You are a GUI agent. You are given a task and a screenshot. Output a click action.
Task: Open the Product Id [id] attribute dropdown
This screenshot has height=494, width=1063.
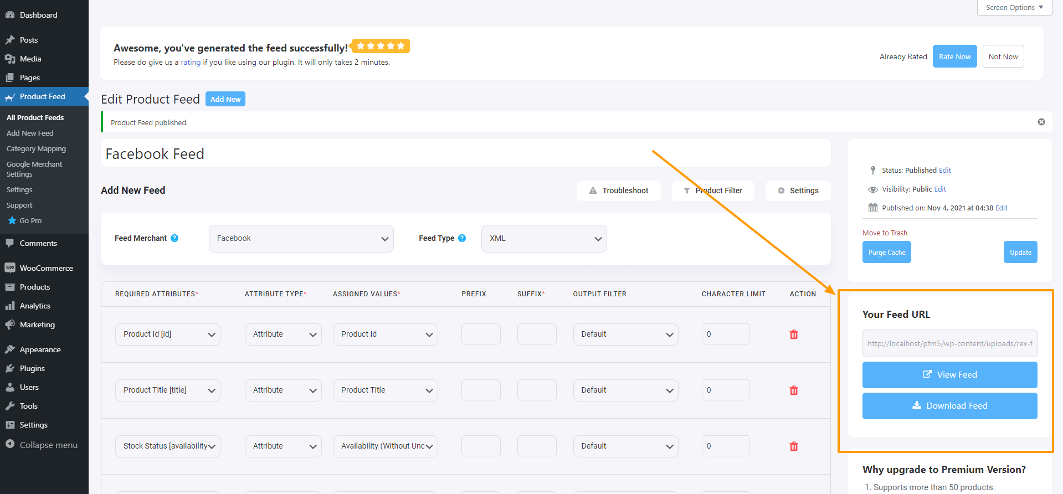pyautogui.click(x=168, y=335)
